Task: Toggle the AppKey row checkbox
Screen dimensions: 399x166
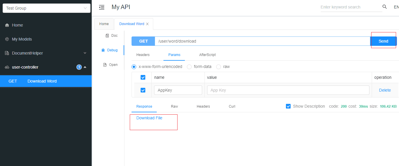Action: coord(143,90)
